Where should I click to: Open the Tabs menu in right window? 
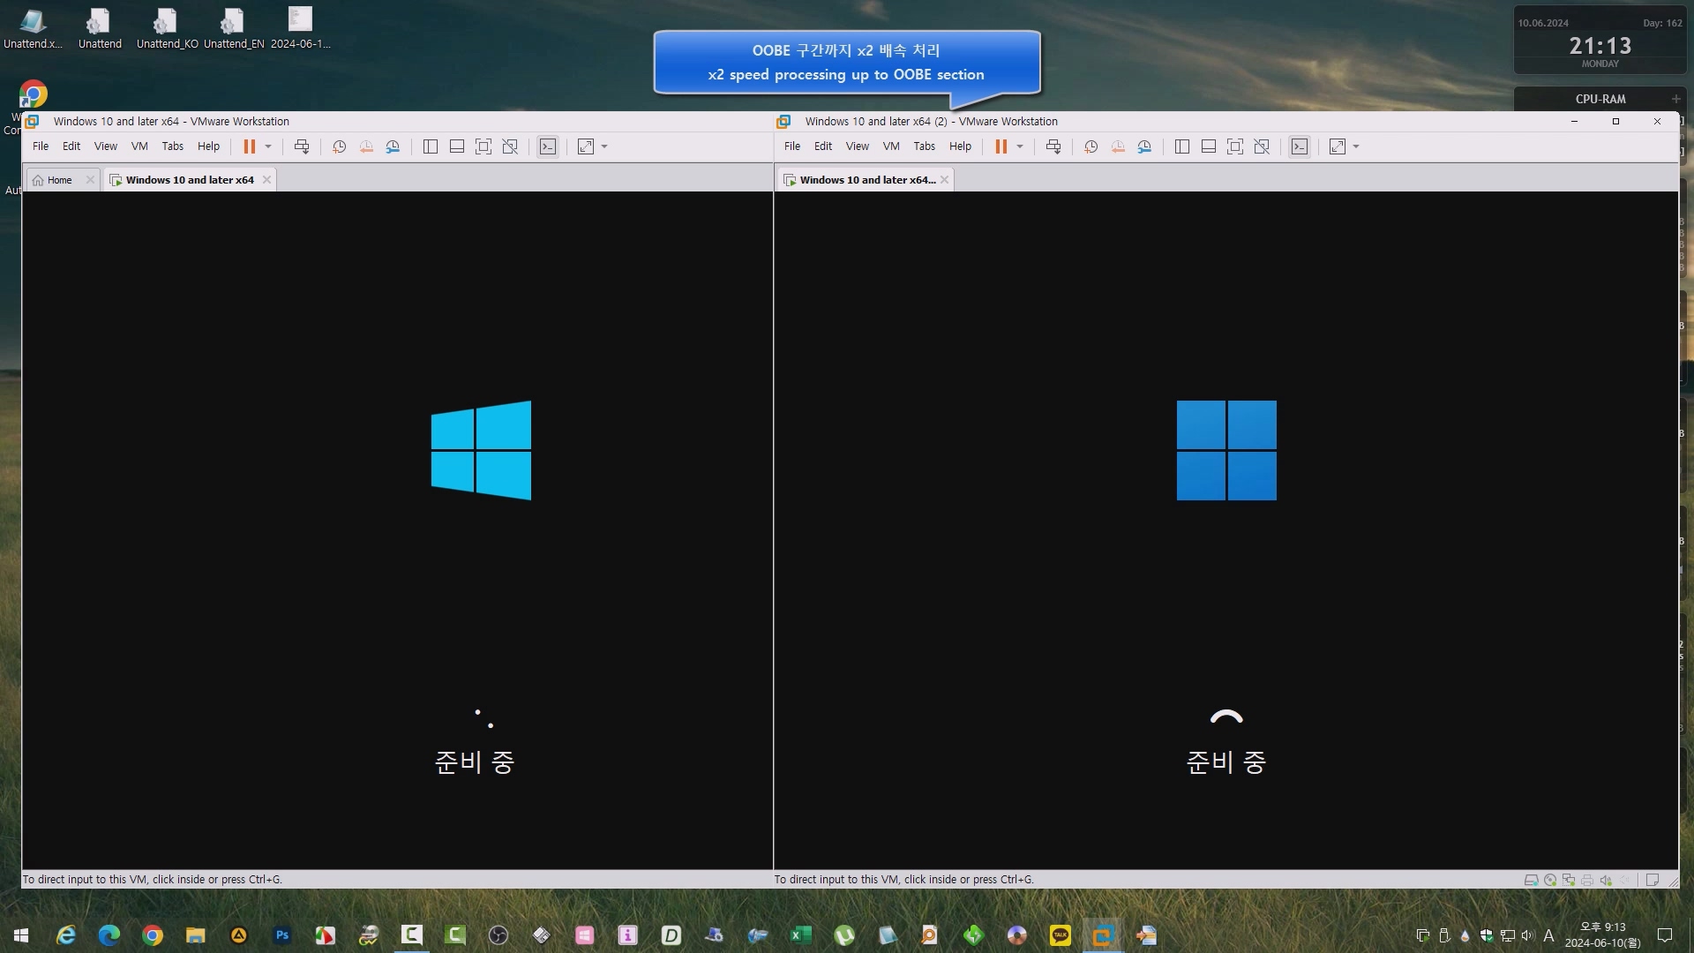click(x=924, y=146)
